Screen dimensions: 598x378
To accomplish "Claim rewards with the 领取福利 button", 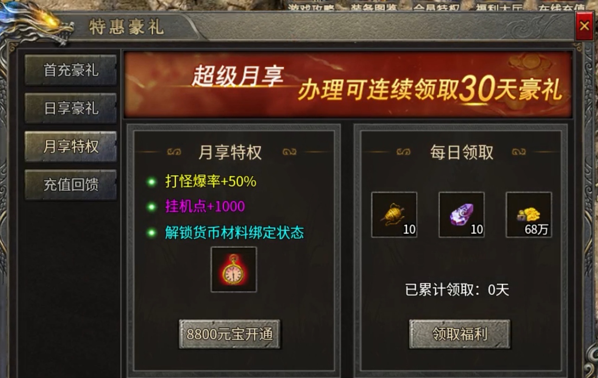I will 459,334.
